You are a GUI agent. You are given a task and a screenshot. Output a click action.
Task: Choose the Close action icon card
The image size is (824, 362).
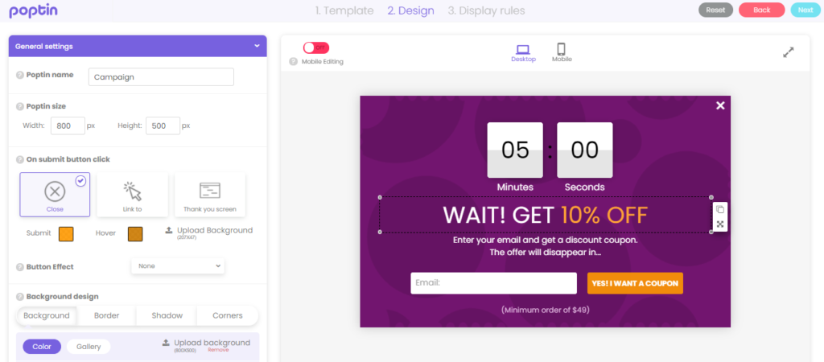tap(55, 195)
